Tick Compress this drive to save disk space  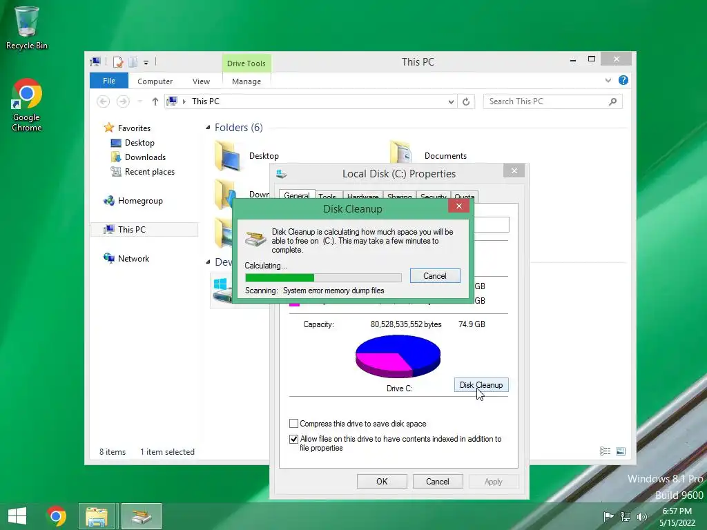293,424
